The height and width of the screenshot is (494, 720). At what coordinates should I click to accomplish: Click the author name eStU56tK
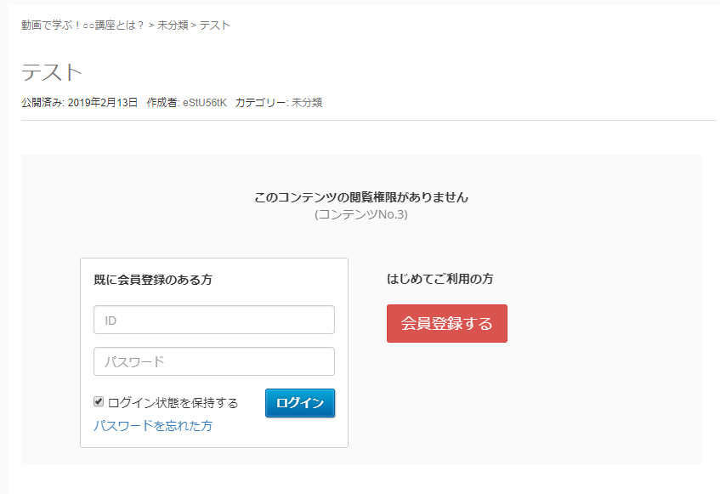point(205,103)
